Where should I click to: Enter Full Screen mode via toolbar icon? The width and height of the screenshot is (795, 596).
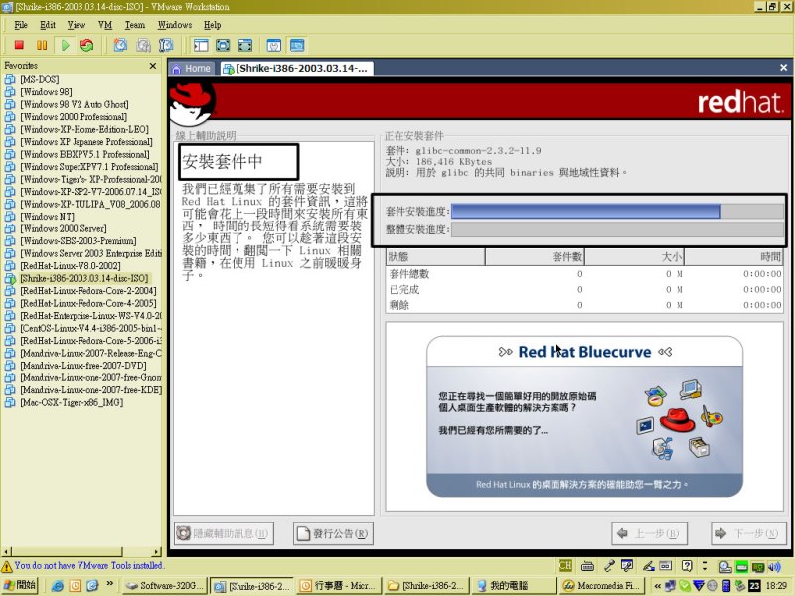point(245,45)
